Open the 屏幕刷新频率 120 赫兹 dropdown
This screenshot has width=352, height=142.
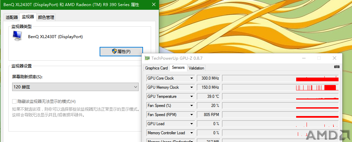pos(75,87)
